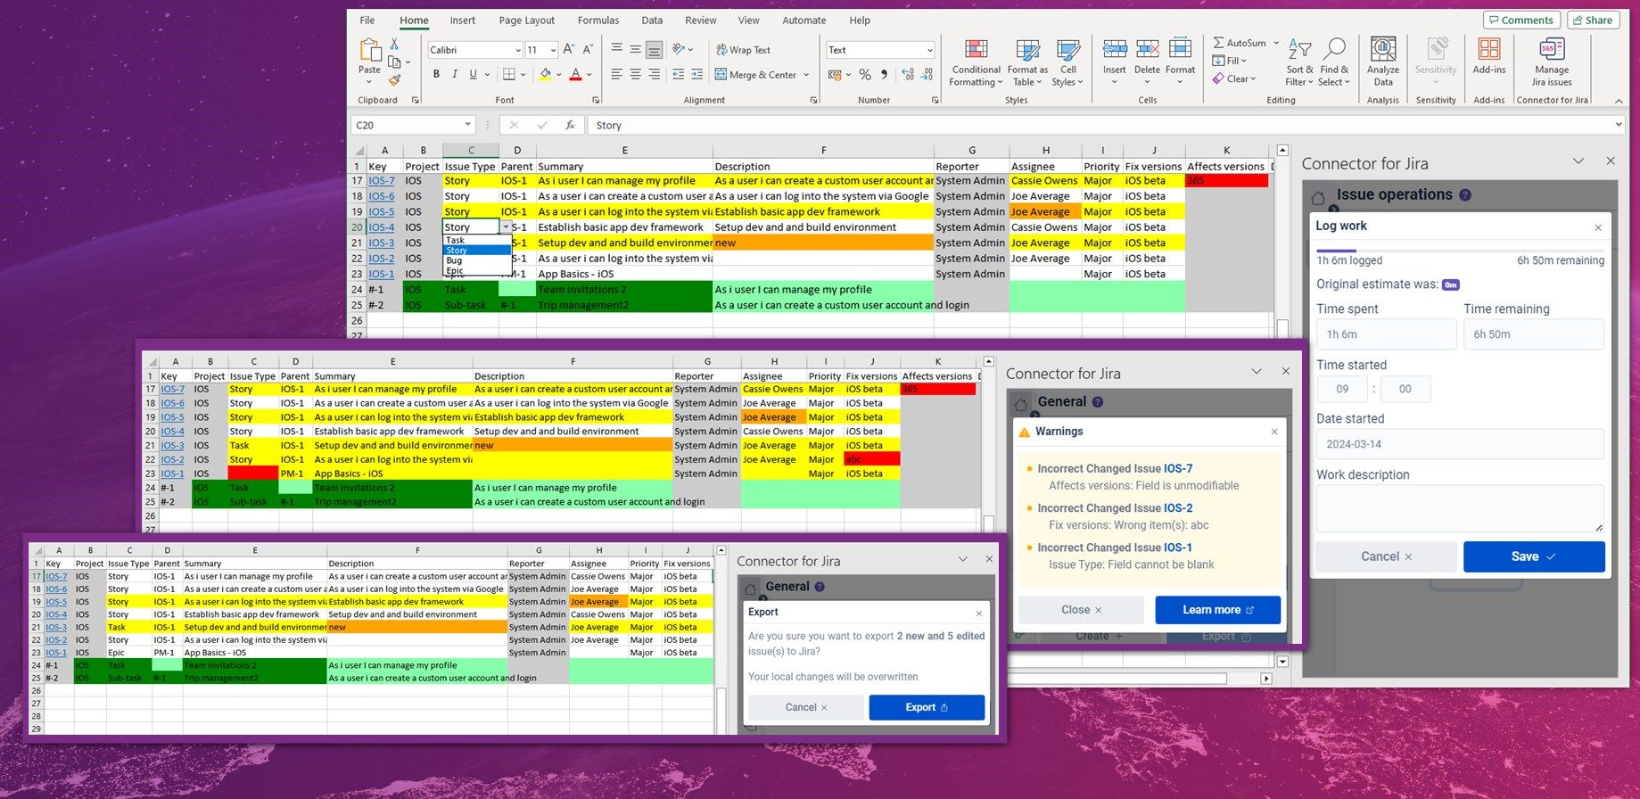
Task: Click Increase Font Size icon
Action: pos(569,49)
